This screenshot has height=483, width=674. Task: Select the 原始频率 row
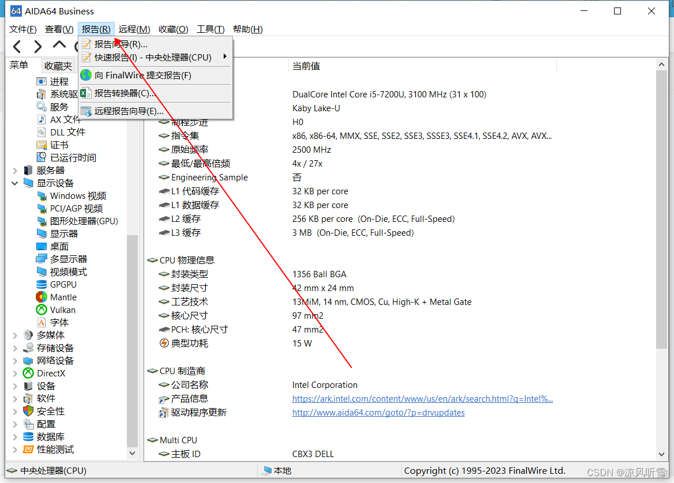pos(400,149)
